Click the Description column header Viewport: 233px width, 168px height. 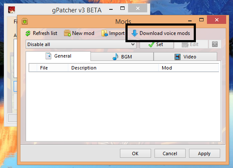click(x=113, y=68)
